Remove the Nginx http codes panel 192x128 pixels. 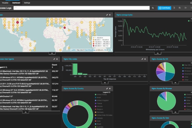click(145, 59)
